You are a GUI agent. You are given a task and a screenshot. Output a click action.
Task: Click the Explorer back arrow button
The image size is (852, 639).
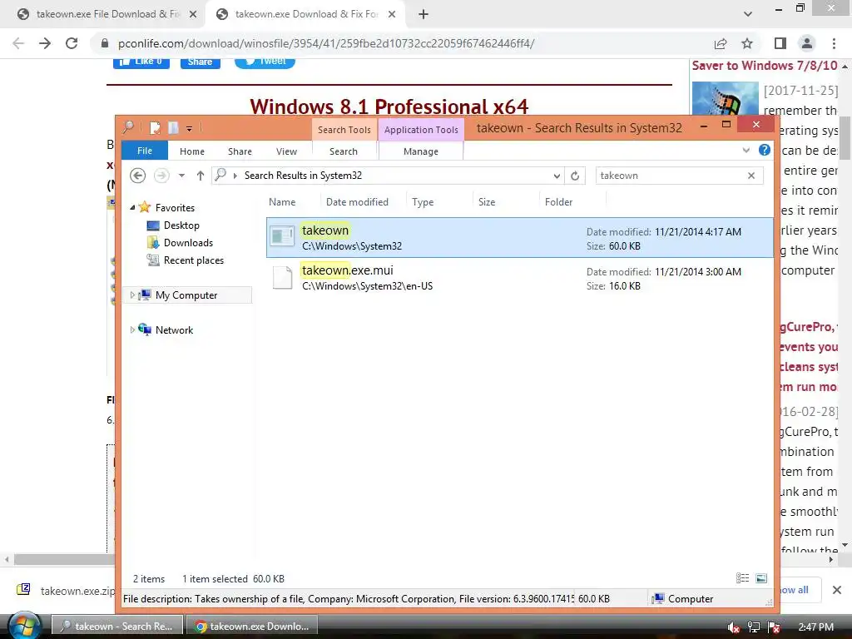point(138,176)
